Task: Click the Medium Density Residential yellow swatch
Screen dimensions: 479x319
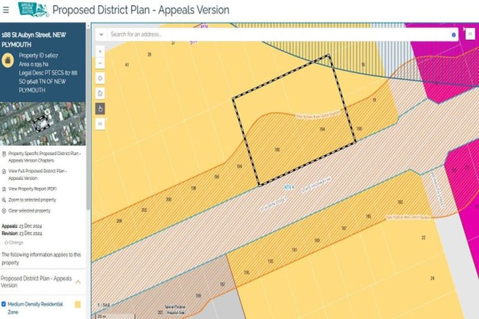Action: pos(77,305)
